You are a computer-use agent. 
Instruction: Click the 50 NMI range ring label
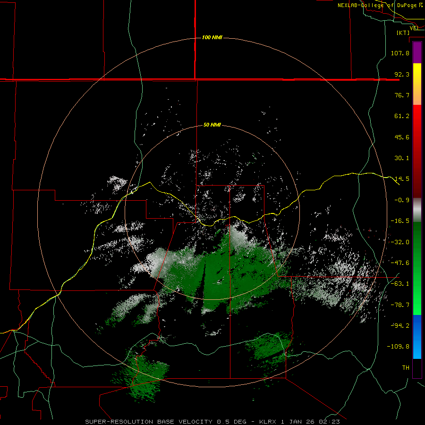click(x=212, y=125)
